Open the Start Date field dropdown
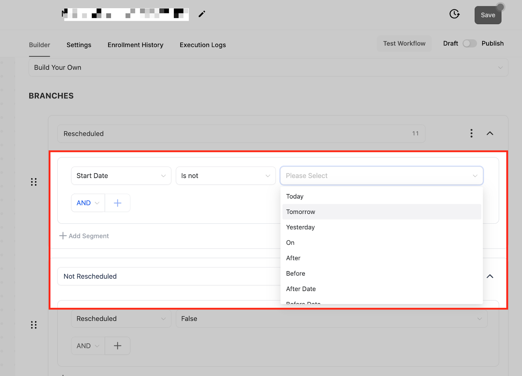The image size is (522, 376). click(121, 176)
